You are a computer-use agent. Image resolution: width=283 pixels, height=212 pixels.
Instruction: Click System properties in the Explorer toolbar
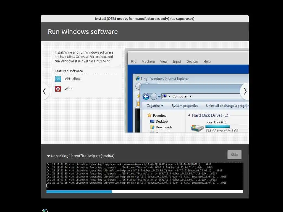[x=185, y=106]
